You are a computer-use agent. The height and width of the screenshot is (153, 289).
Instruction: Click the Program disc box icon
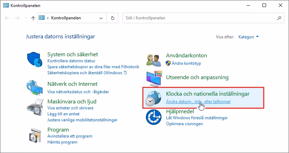[35, 135]
